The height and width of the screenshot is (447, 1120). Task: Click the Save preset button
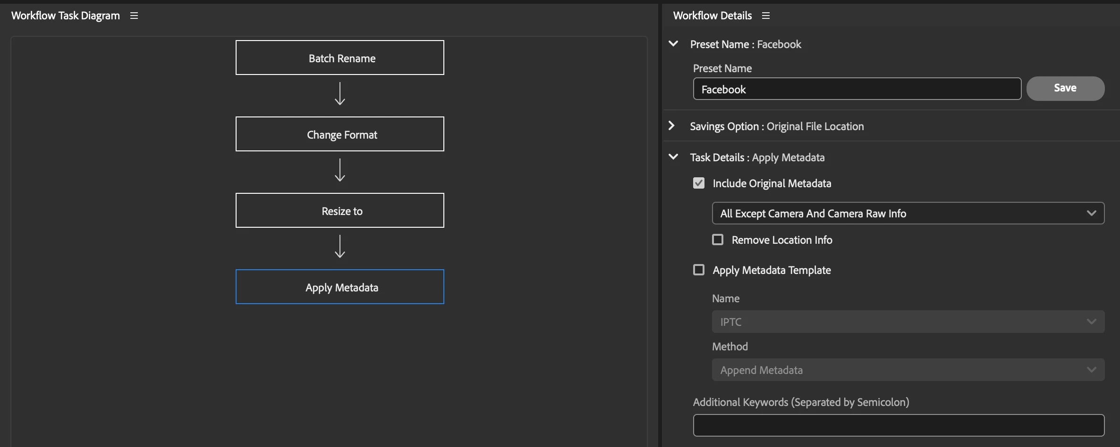point(1065,88)
